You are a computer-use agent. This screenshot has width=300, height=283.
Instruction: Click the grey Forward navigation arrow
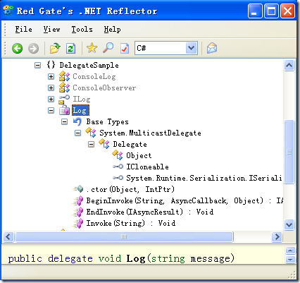pos(34,49)
